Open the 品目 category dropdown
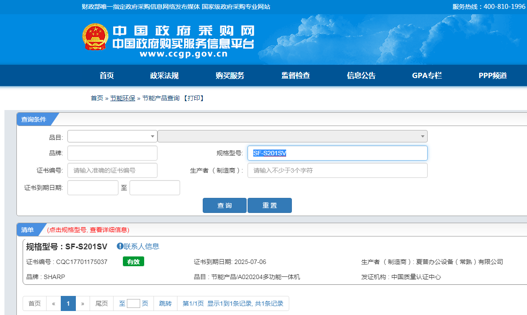The width and height of the screenshot is (527, 315). (112, 136)
